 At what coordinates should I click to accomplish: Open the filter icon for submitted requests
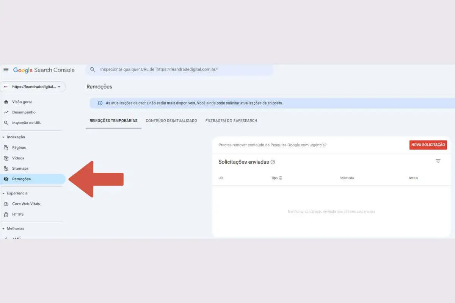pos(438,161)
